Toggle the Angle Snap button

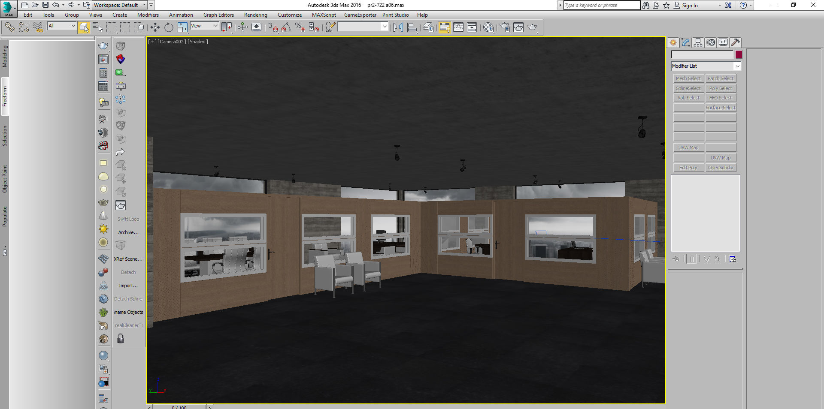point(287,27)
